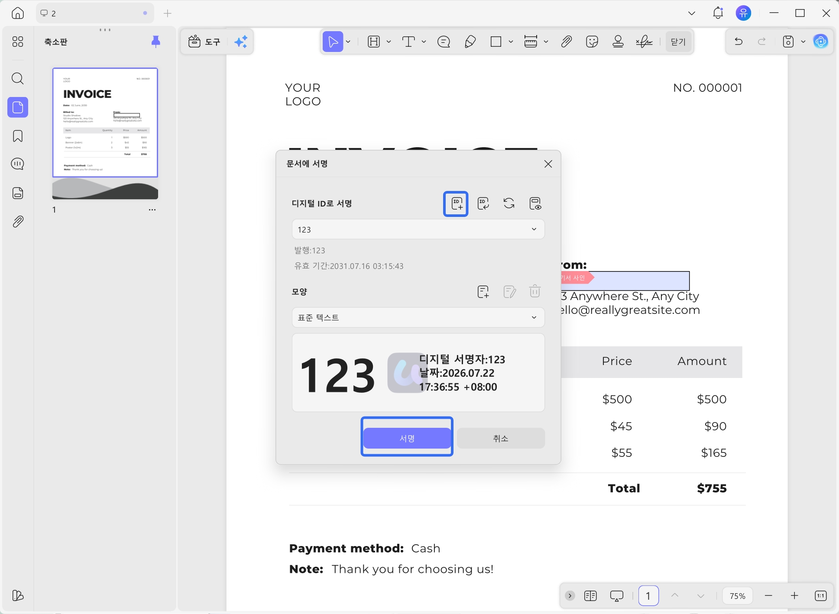Image resolution: width=839 pixels, height=614 pixels.
Task: Zoom out with minus button
Action: [768, 596]
